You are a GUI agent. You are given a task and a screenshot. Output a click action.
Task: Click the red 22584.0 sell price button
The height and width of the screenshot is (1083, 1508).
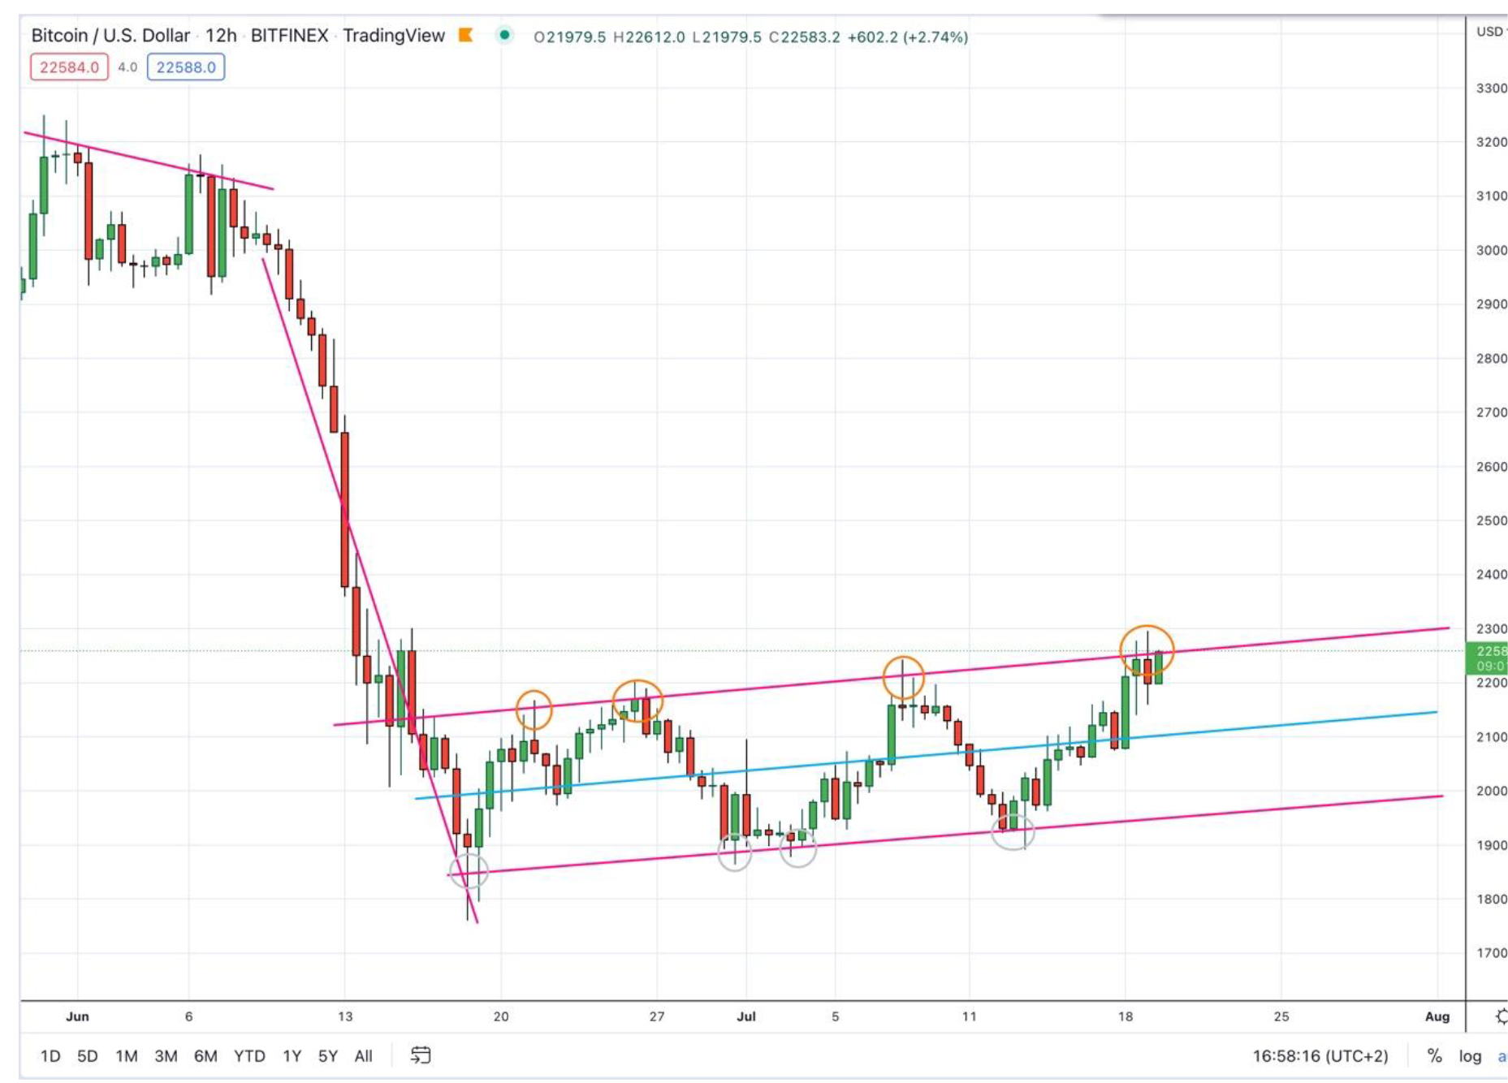pyautogui.click(x=69, y=67)
